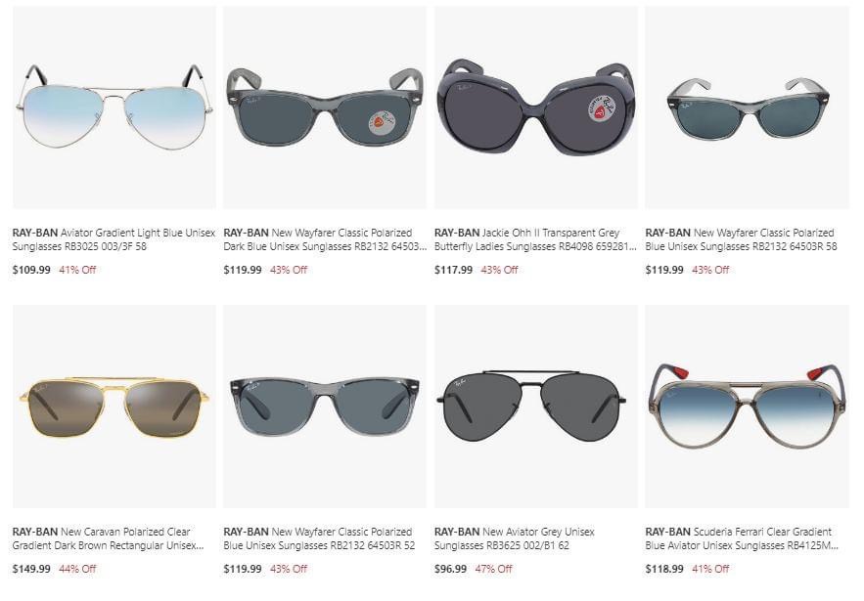The image size is (864, 601).
Task: Click the 44% Off label on the New Caravan
Action: pyautogui.click(x=77, y=569)
